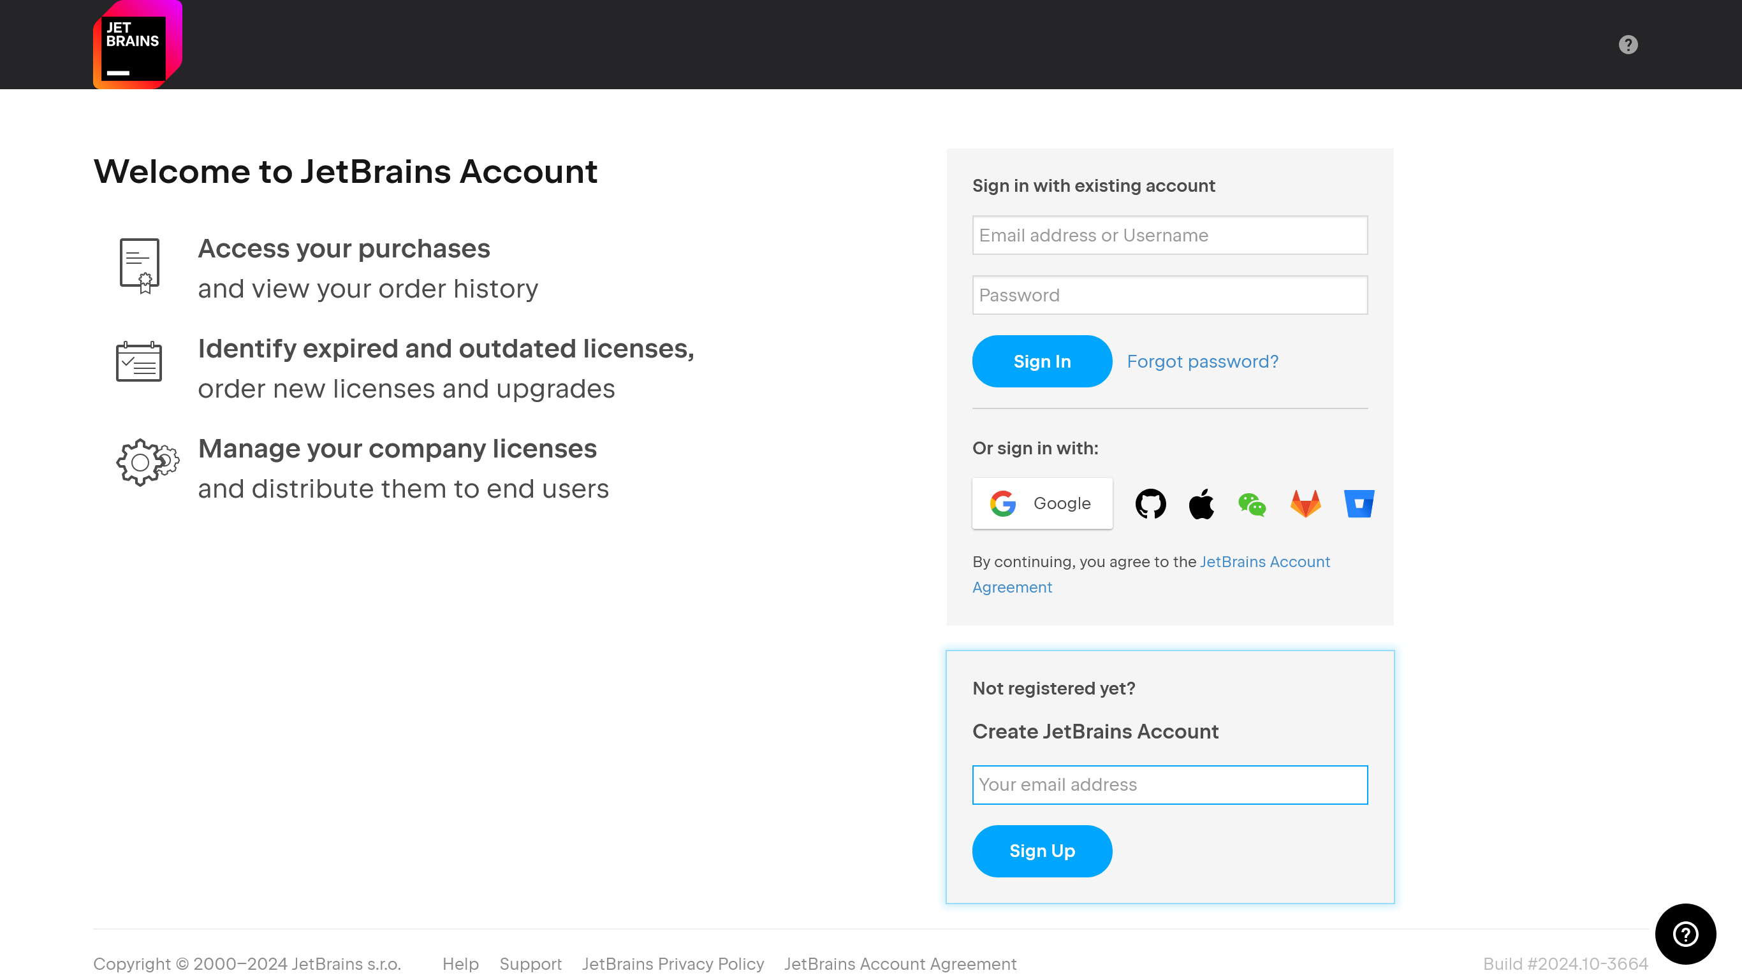Screen dimensions: 1742x980
Task: Click the license calendar checklist icon
Action: 138,361
